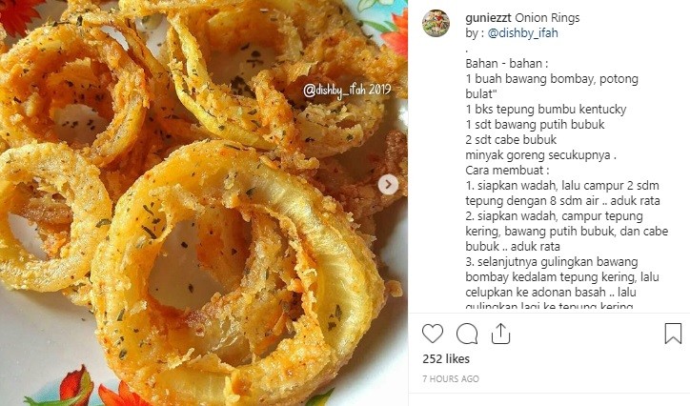Click the 7 HOURS AGO timestamp
The height and width of the screenshot is (406, 690).
tap(451, 378)
